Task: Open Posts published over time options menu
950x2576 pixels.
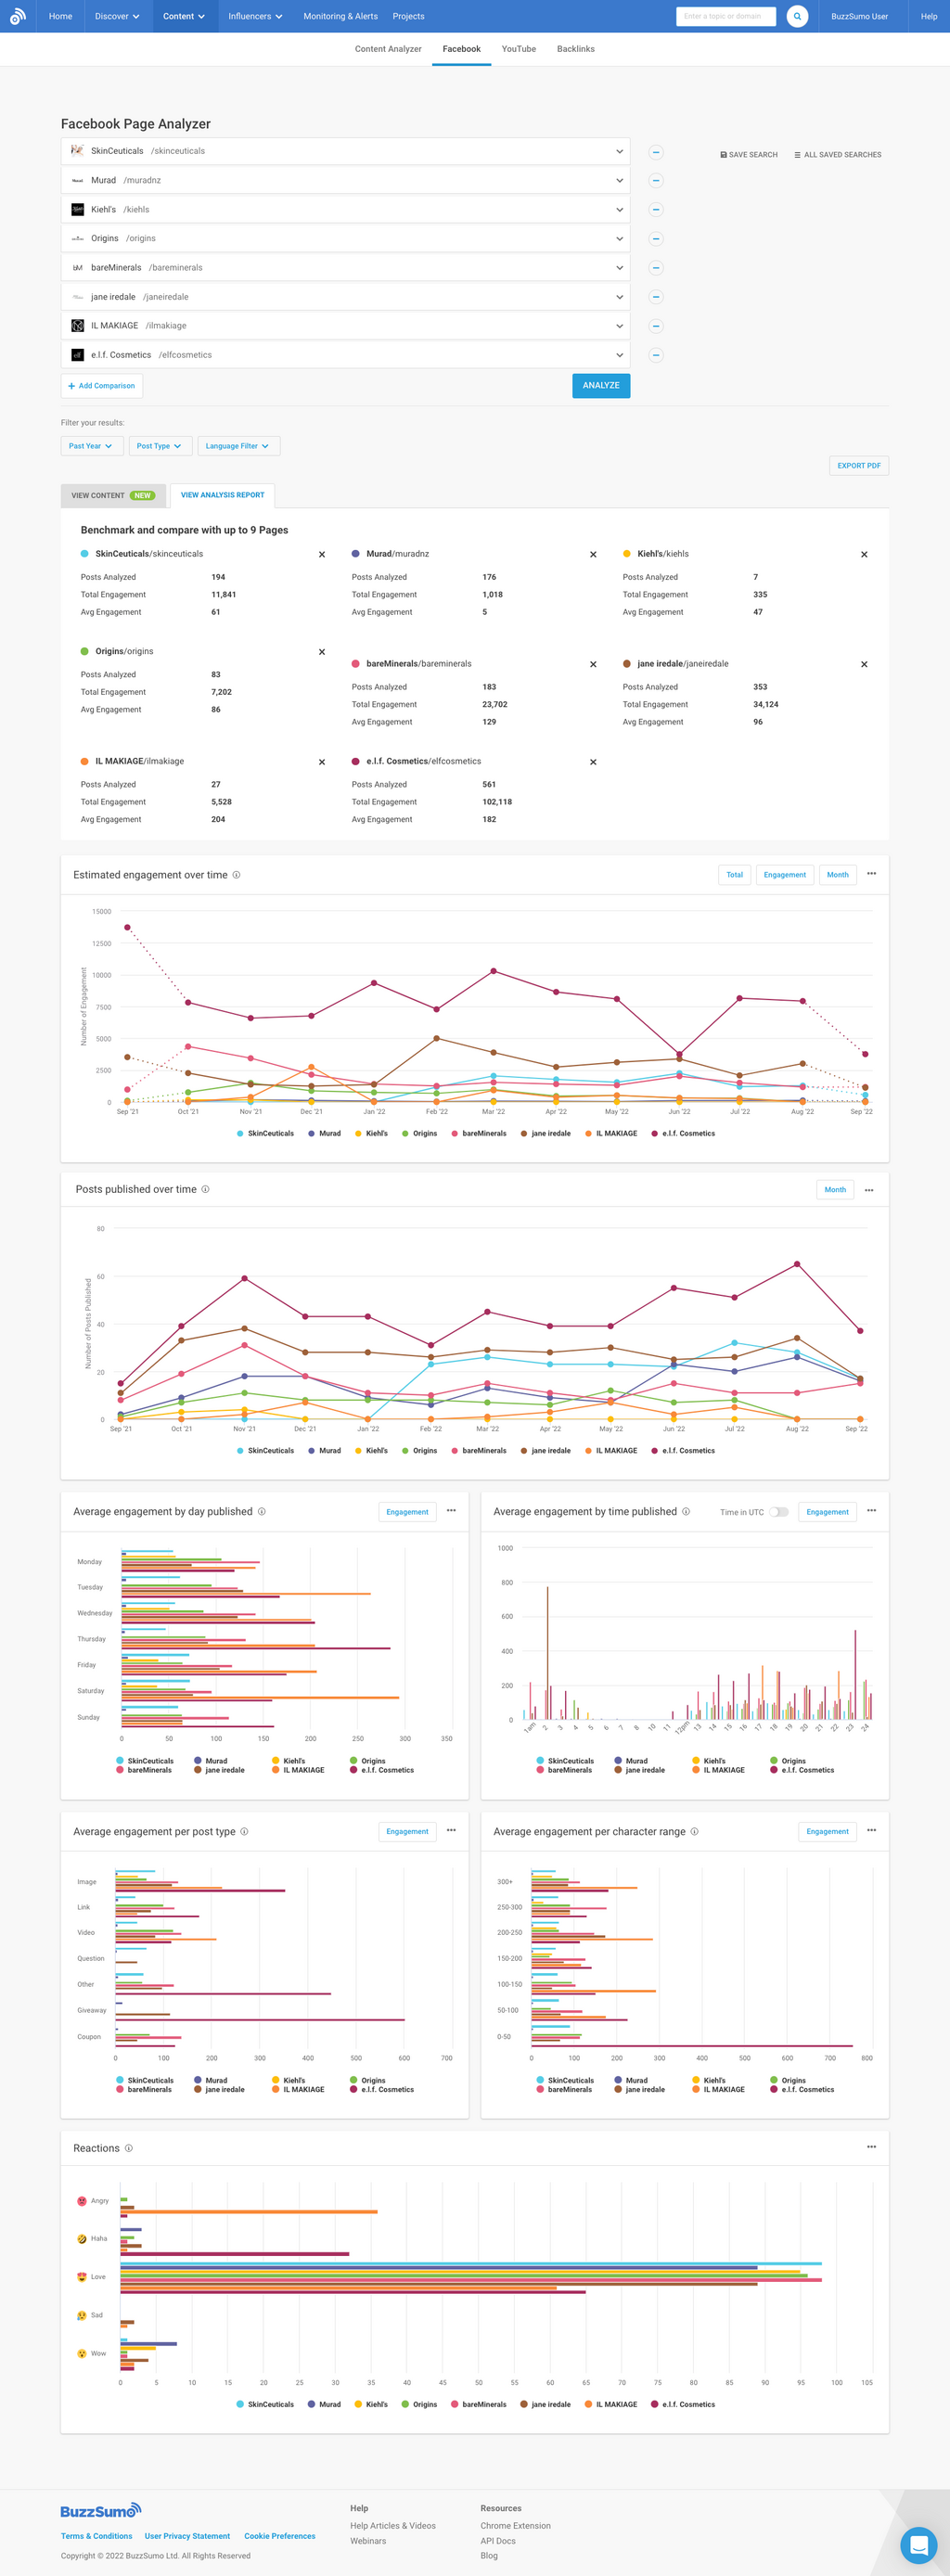Action: (x=869, y=1190)
